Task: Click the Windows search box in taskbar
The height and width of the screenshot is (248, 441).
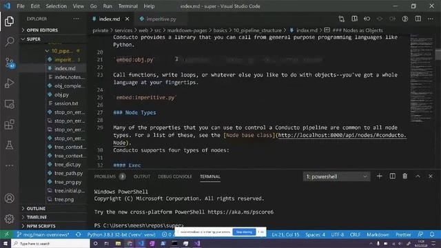Action: (x=50, y=243)
